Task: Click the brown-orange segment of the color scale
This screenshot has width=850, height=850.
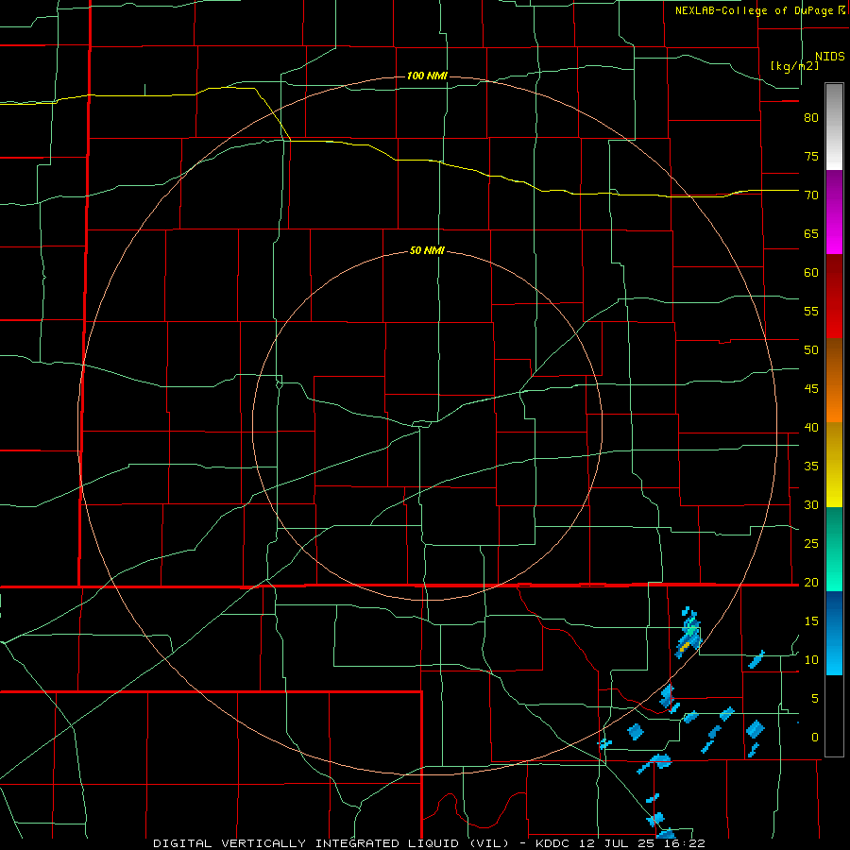Action: tap(834, 380)
